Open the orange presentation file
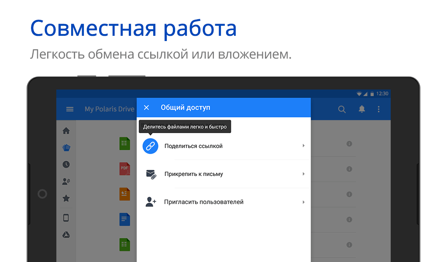 click(124, 194)
